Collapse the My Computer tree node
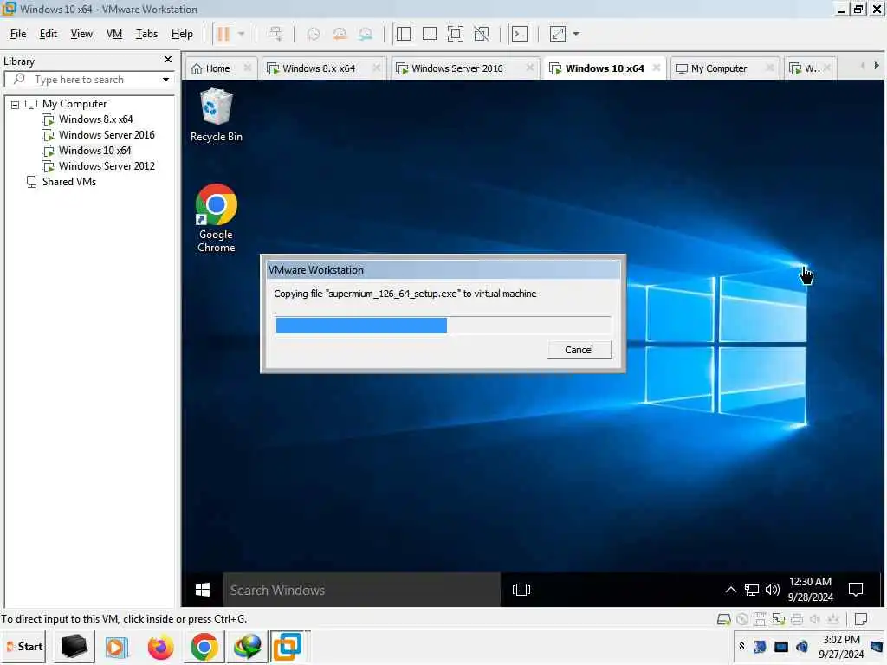 pyautogui.click(x=16, y=105)
